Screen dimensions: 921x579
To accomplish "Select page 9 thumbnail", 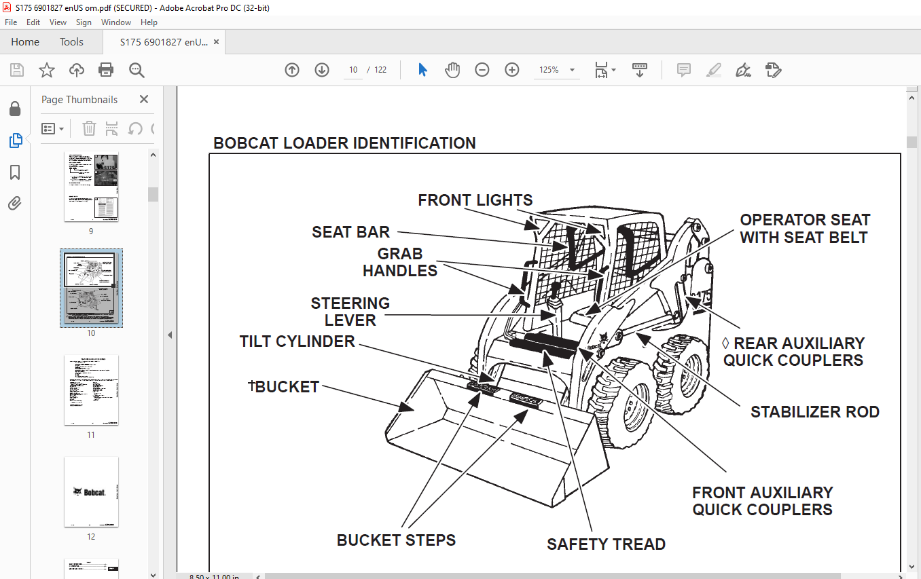I will (x=91, y=187).
